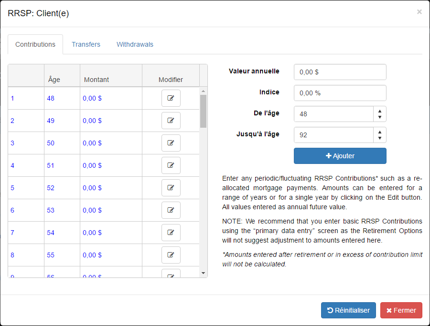This screenshot has width=430, height=326.
Task: Switch to the Transfers tab
Action: (86, 44)
